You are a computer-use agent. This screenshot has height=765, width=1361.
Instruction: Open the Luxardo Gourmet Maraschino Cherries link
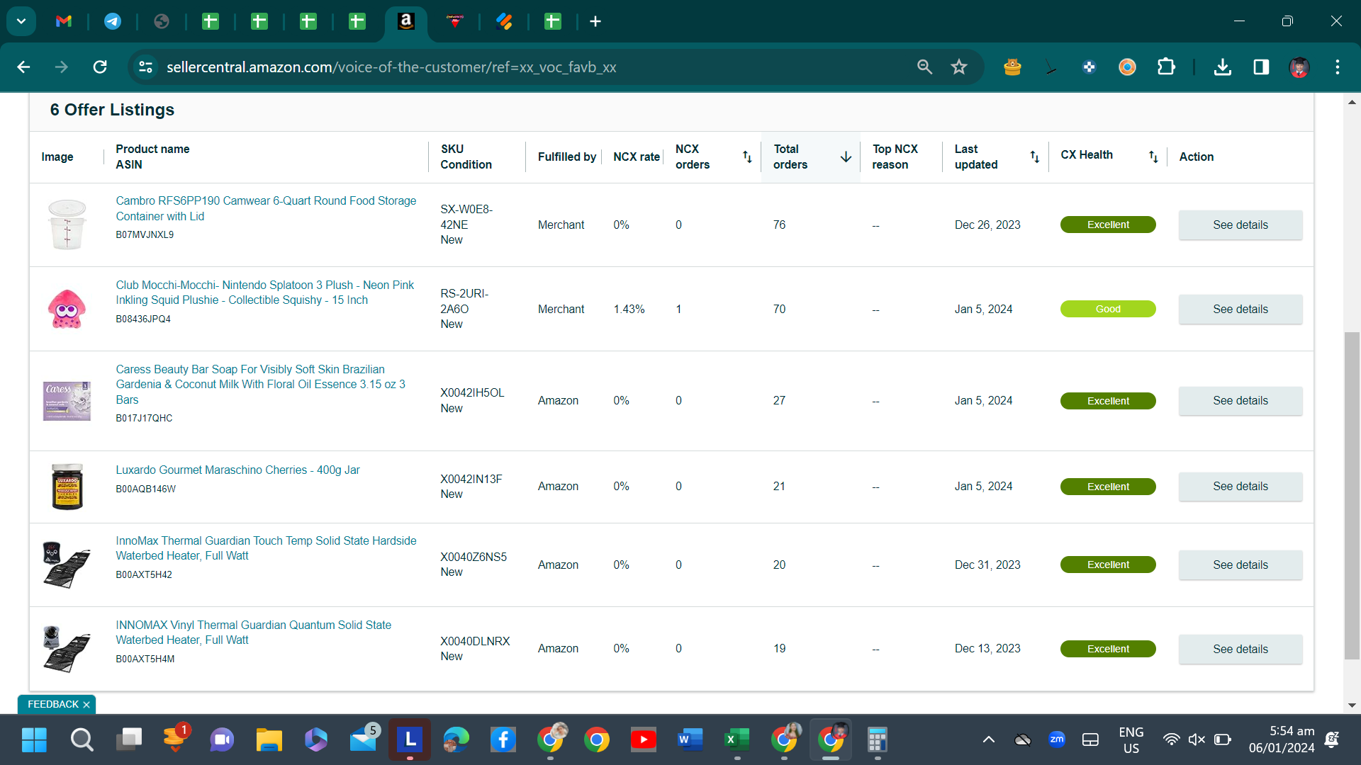pos(237,470)
